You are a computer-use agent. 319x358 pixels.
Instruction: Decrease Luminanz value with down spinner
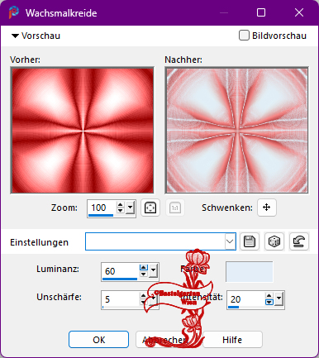(x=144, y=274)
